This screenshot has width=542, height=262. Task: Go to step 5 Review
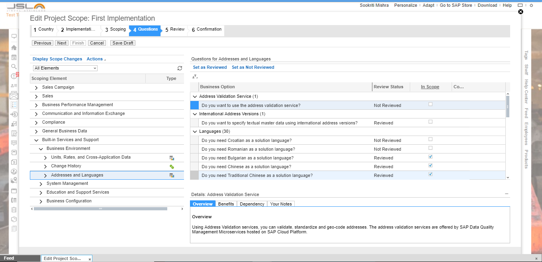174,29
